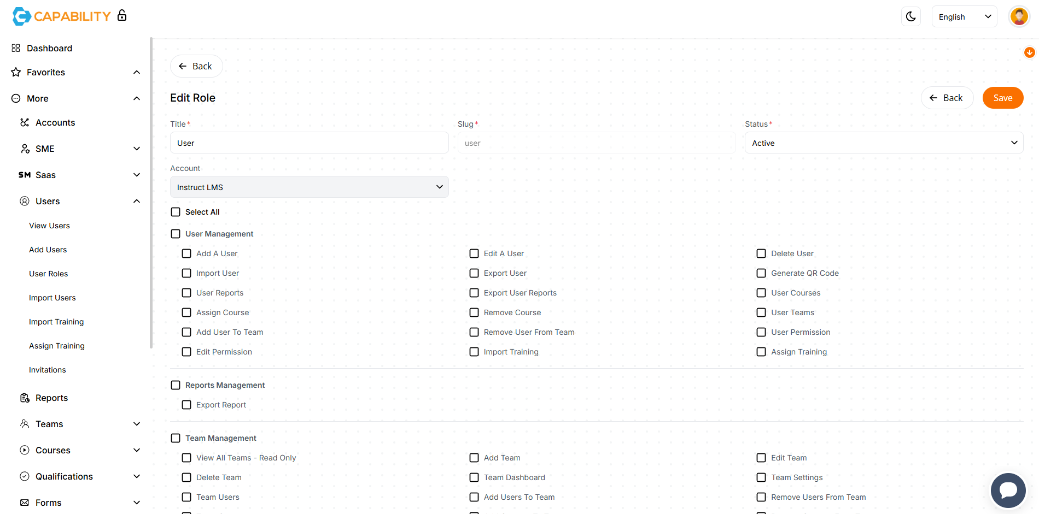Screen dimensions: 1039x514
Task: Click the Slug input field
Action: pos(597,143)
